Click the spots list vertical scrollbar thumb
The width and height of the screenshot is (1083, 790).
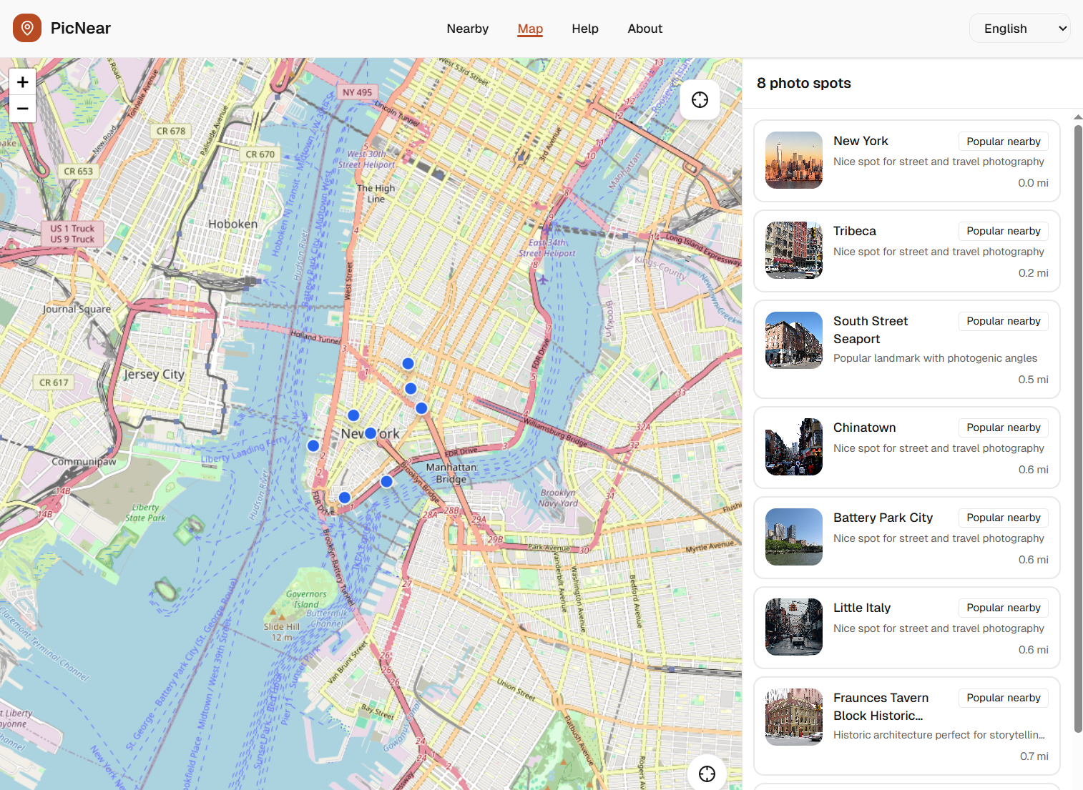point(1078,429)
